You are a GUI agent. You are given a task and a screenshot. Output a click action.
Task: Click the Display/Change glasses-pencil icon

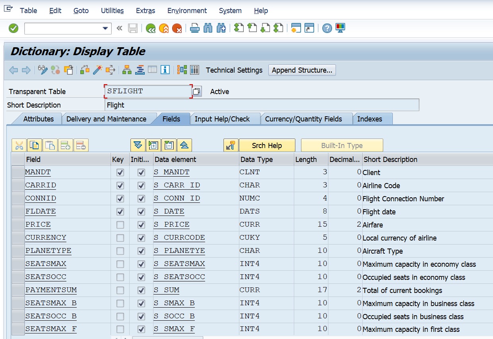(x=43, y=70)
